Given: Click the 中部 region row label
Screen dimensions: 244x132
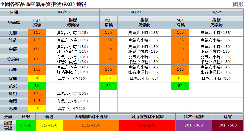Looking at the screenshot, I should (x=14, y=49).
